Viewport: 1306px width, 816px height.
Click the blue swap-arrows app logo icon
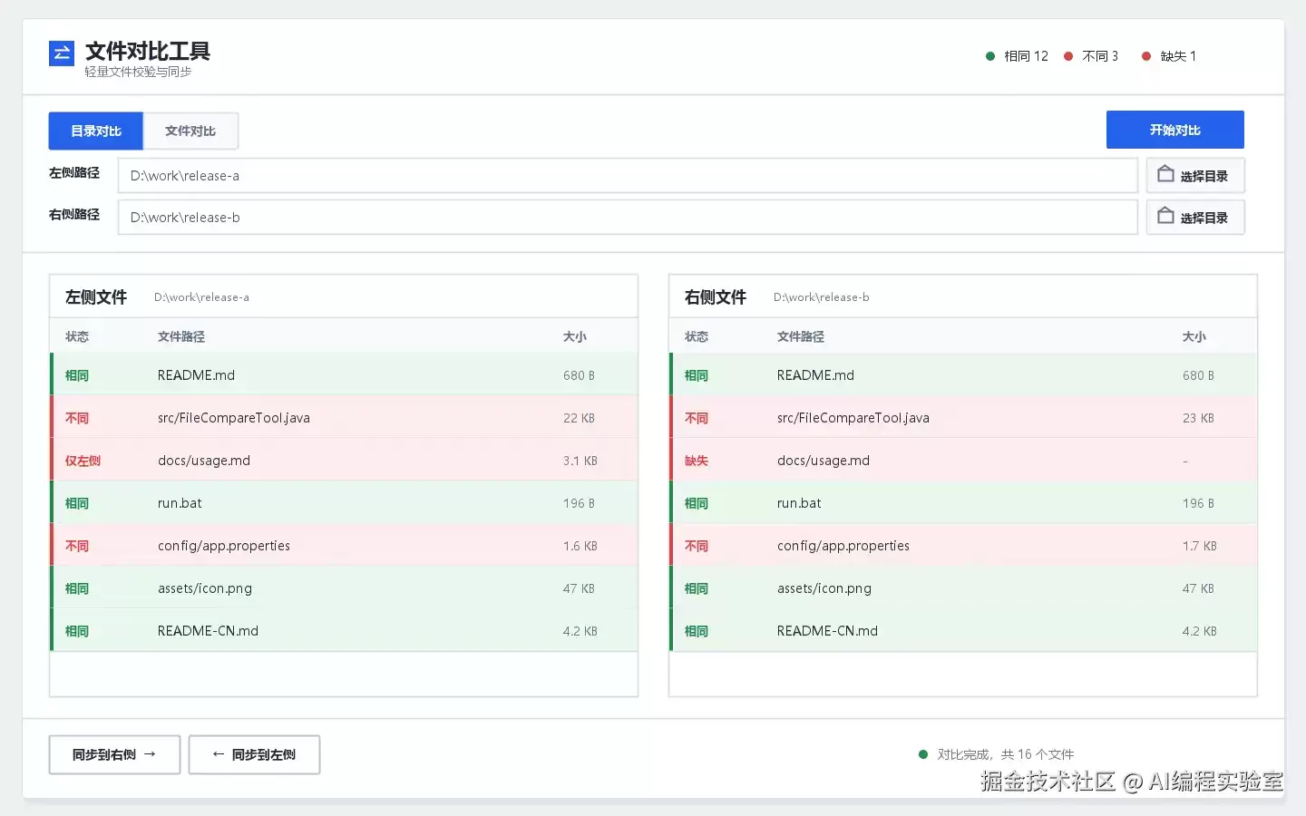(x=62, y=53)
